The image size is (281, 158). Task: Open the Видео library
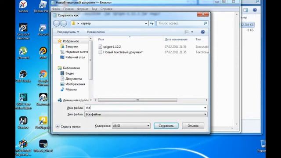(67, 73)
